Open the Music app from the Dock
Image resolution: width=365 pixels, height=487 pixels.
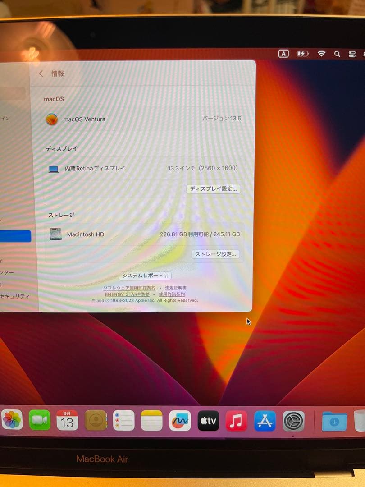click(236, 421)
